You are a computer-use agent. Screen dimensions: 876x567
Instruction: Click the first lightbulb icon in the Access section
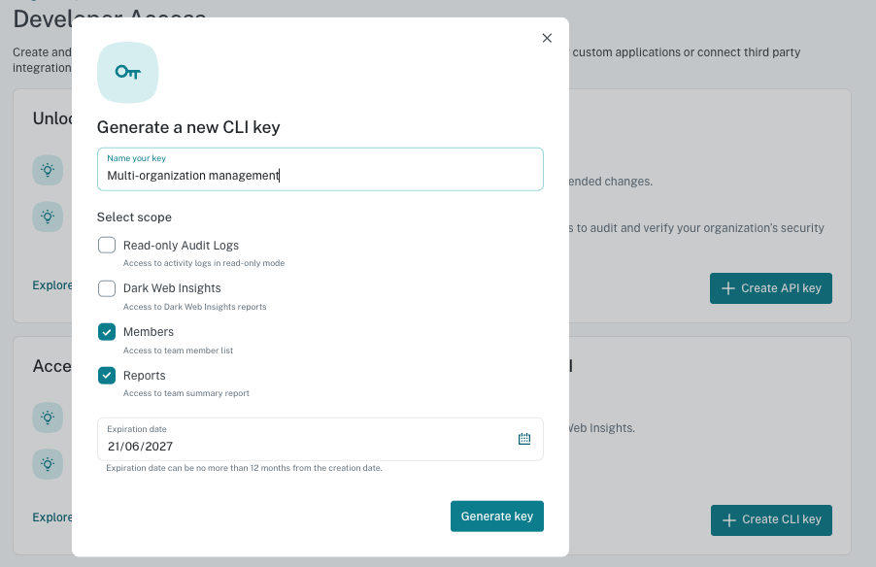coord(48,417)
